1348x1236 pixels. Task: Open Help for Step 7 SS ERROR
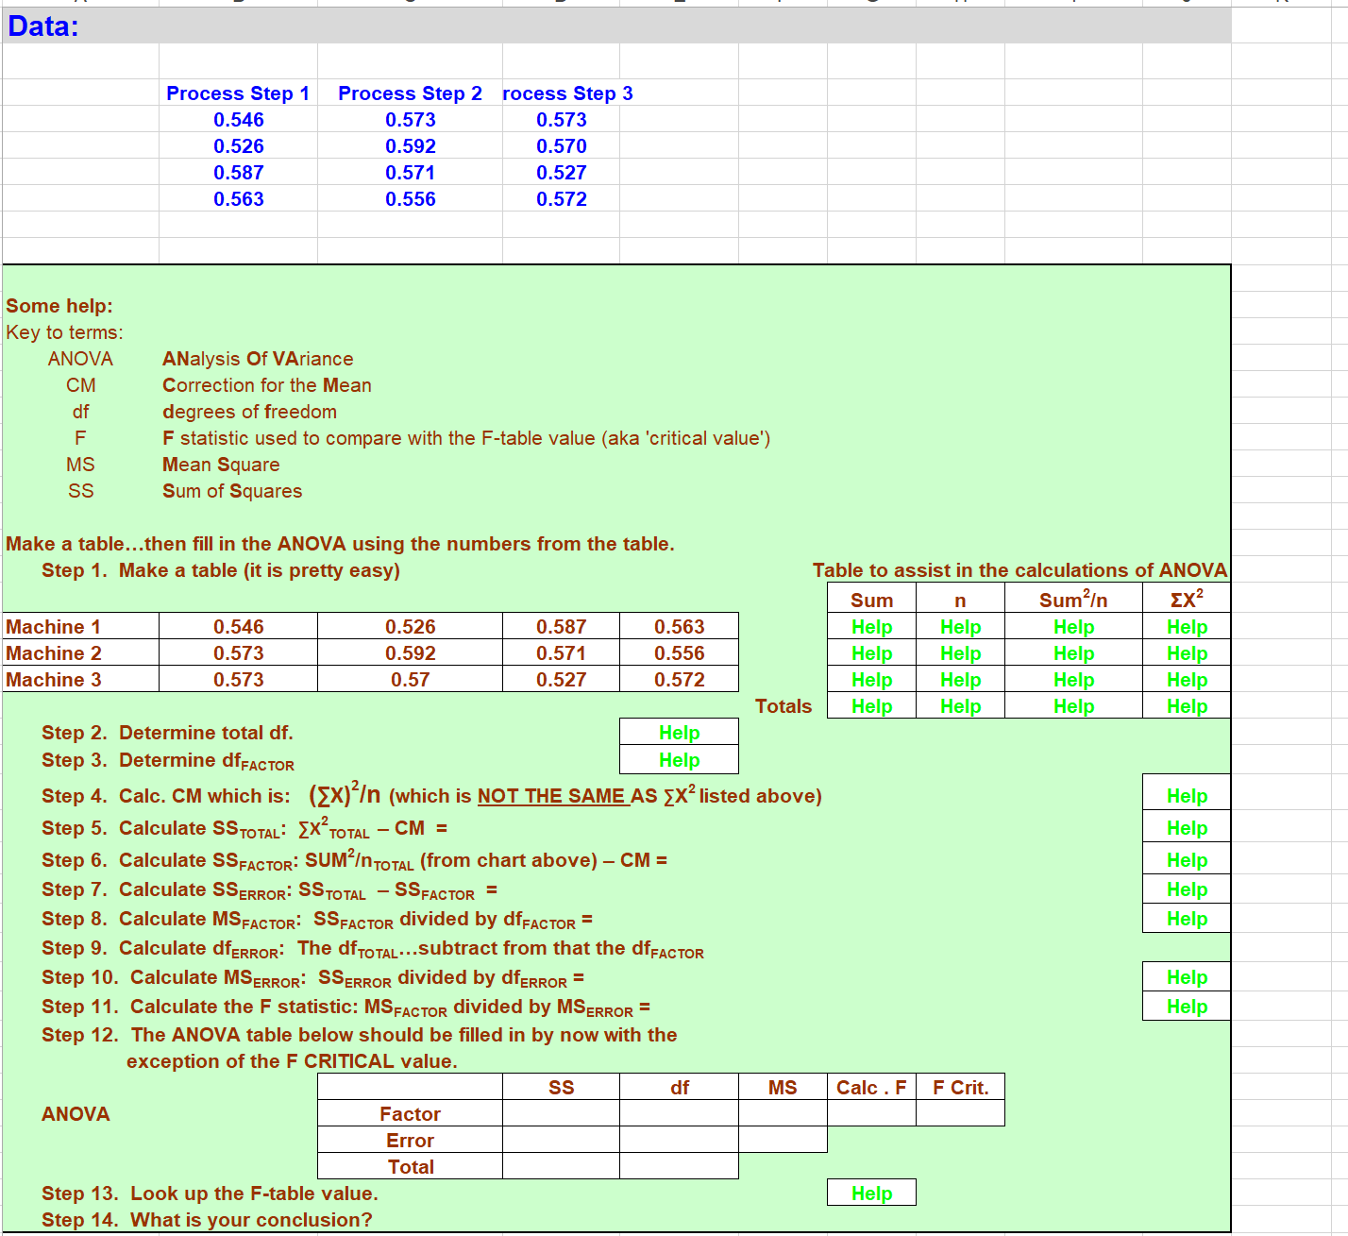tap(1186, 889)
